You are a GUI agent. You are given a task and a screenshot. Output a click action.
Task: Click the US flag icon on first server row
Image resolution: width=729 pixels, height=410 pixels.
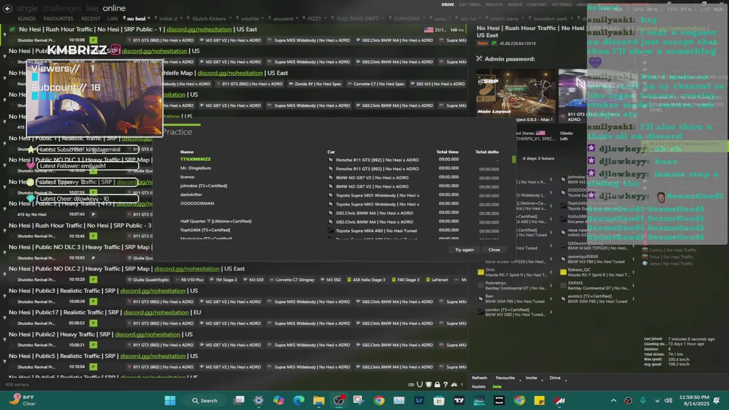pyautogui.click(x=428, y=30)
